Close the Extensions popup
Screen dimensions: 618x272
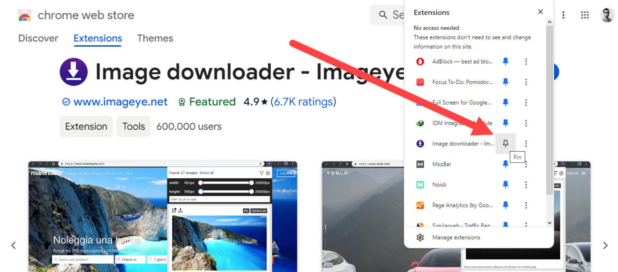[x=540, y=12]
